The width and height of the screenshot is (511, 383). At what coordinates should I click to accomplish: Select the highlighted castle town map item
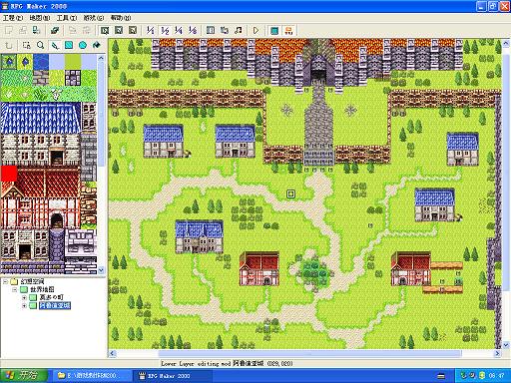click(55, 305)
